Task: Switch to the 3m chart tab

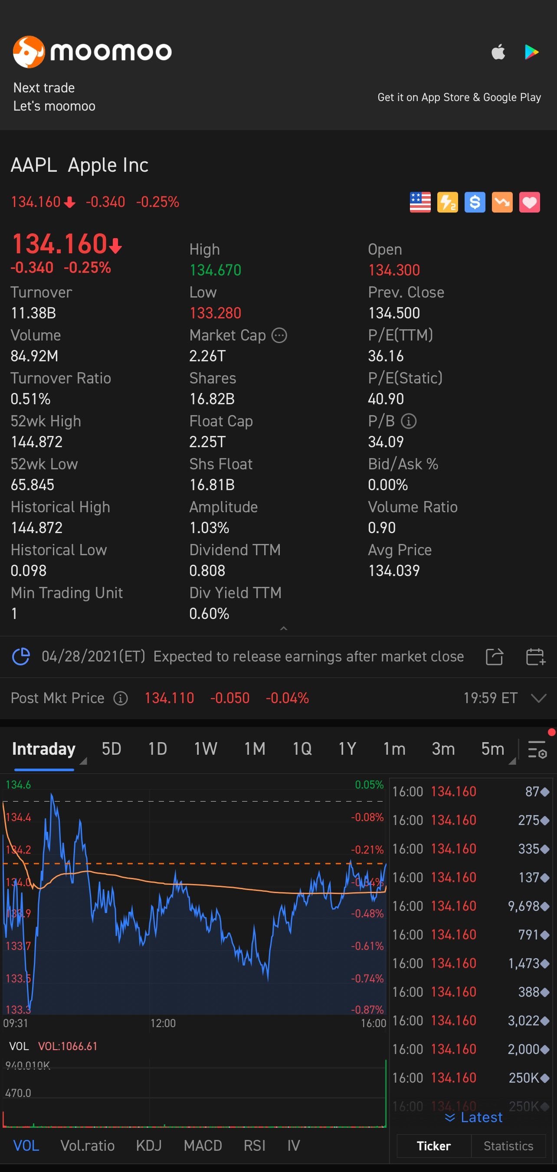Action: point(443,749)
